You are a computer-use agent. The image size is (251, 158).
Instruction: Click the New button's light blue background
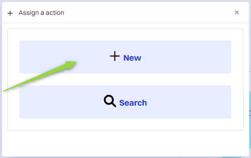[184, 57]
